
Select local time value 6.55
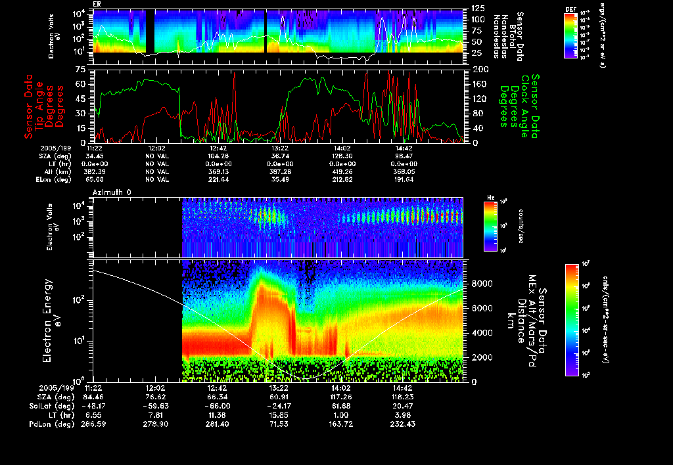coord(93,415)
